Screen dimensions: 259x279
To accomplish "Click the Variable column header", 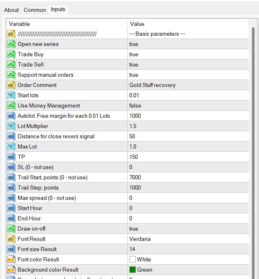I will coord(66,24).
